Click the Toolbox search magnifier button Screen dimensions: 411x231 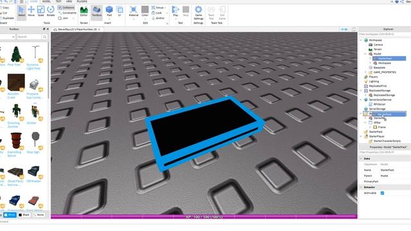(x=45, y=37)
